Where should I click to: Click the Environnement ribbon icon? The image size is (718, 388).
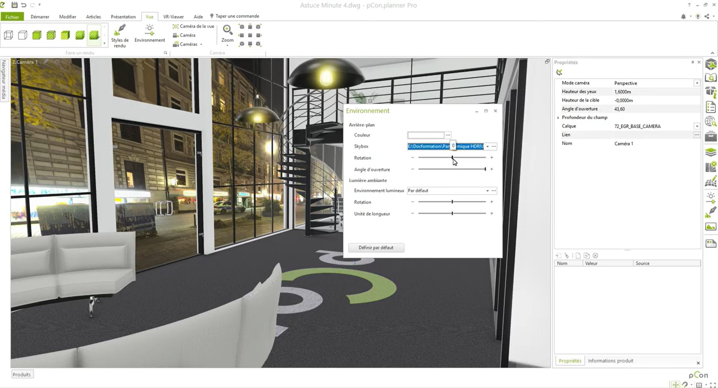[x=149, y=34]
